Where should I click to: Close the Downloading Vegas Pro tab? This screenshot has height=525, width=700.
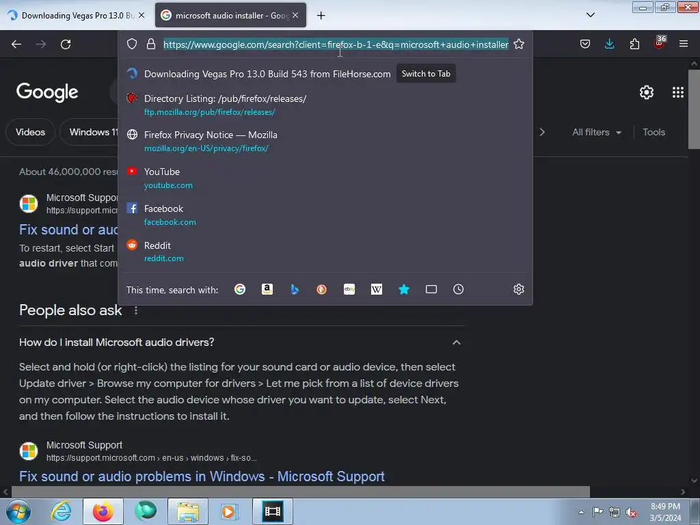(x=142, y=15)
